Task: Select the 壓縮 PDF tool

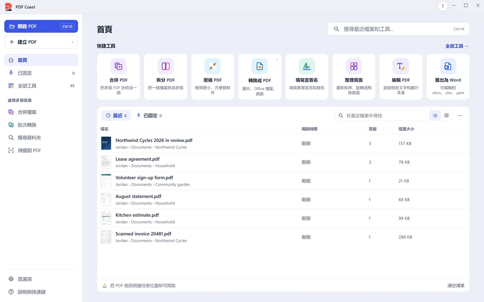Action: [213, 77]
